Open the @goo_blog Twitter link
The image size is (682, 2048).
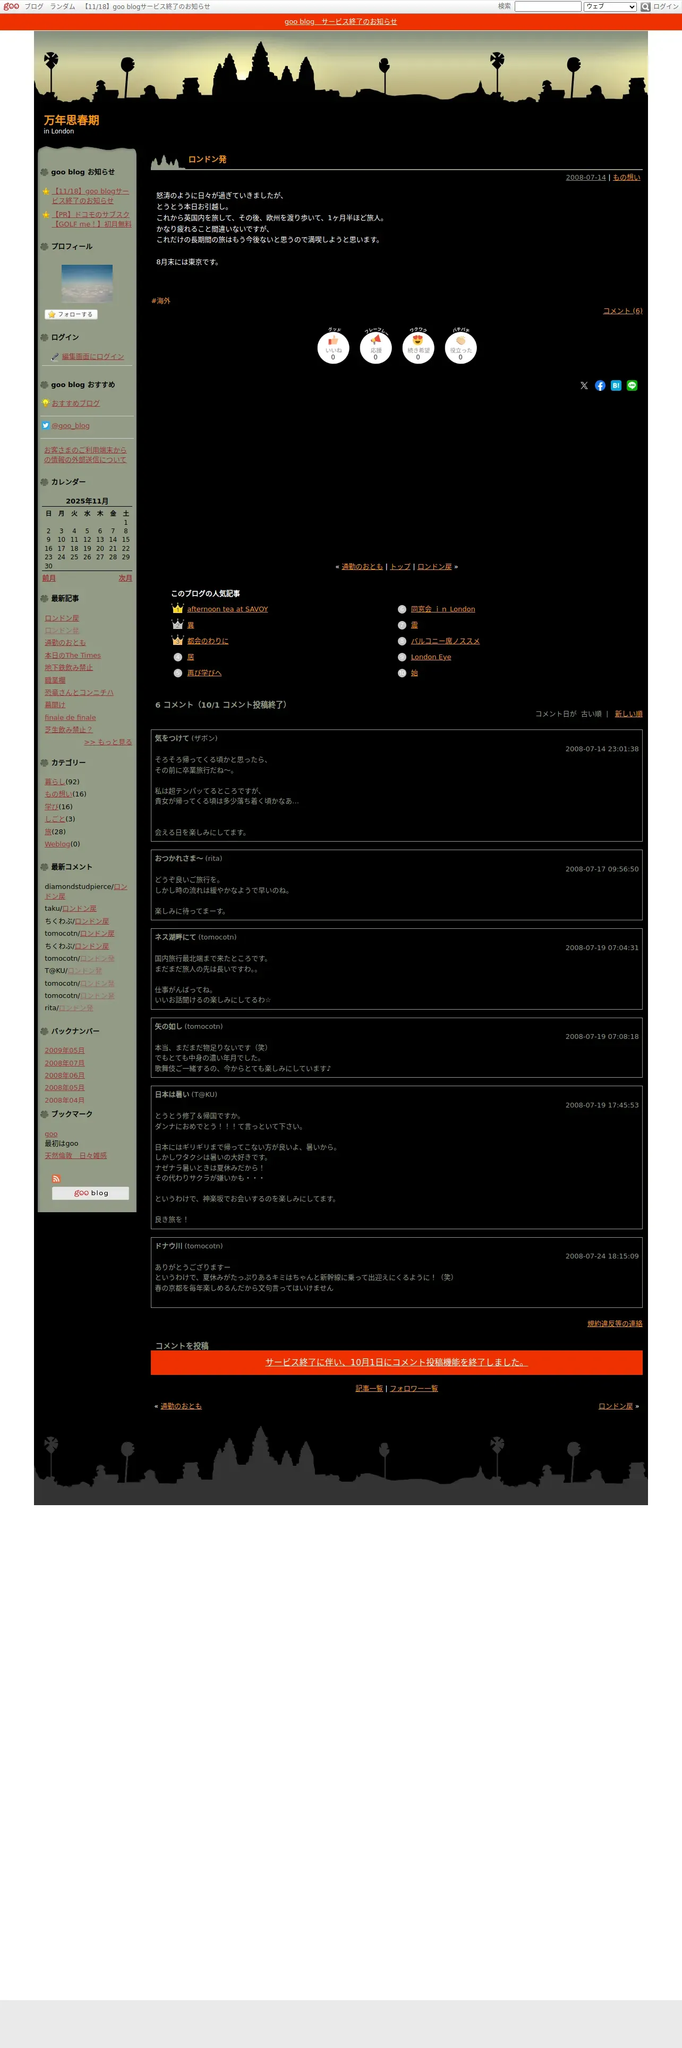[71, 425]
